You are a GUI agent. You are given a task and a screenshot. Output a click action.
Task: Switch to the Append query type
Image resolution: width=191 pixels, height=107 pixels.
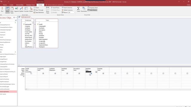click(16, 10)
